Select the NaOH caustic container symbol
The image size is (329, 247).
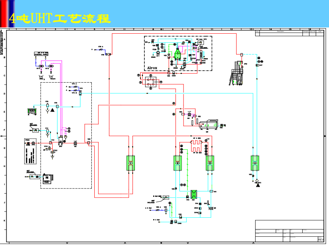[x=51, y=76]
